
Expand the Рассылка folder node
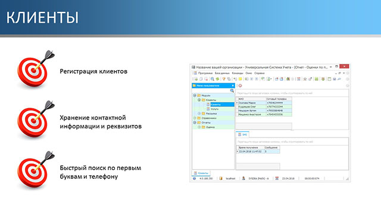coord(199,114)
